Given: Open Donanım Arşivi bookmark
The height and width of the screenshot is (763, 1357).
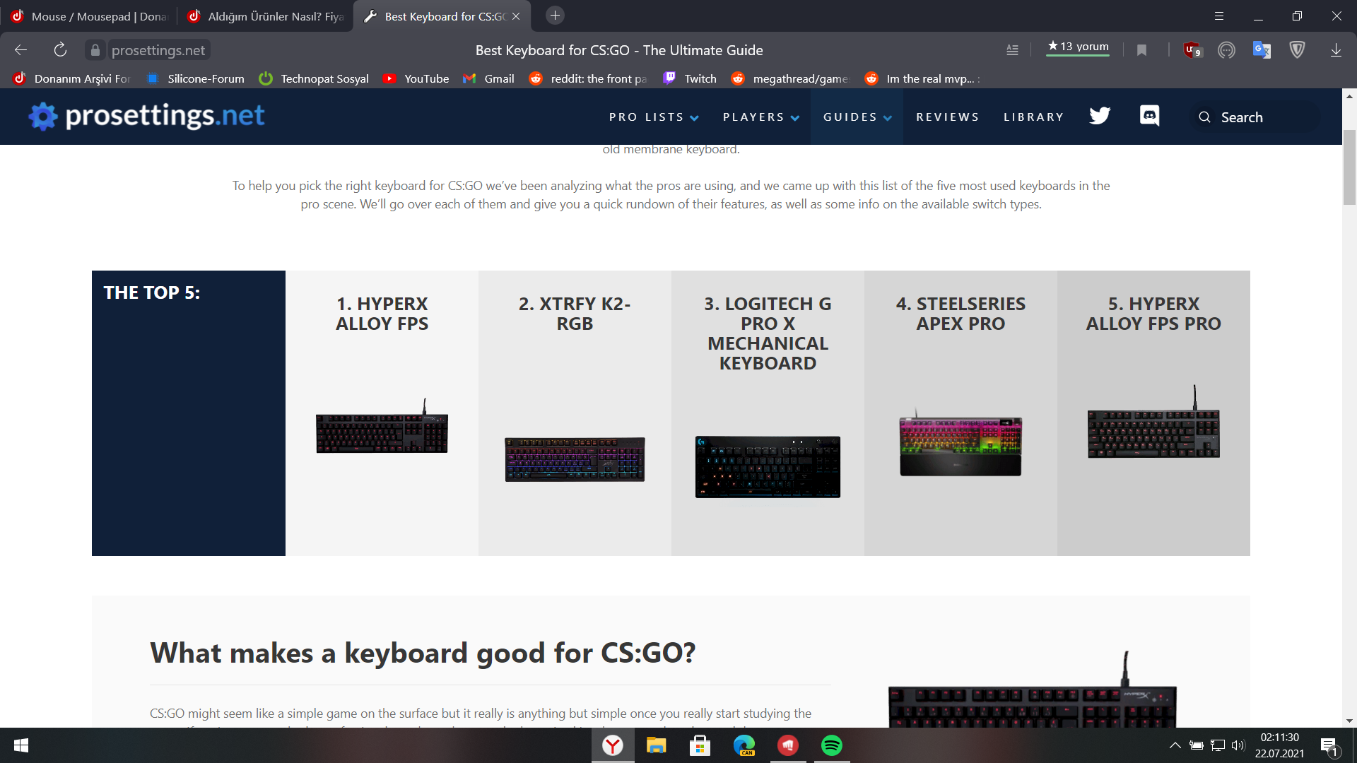Looking at the screenshot, I should click(x=73, y=78).
